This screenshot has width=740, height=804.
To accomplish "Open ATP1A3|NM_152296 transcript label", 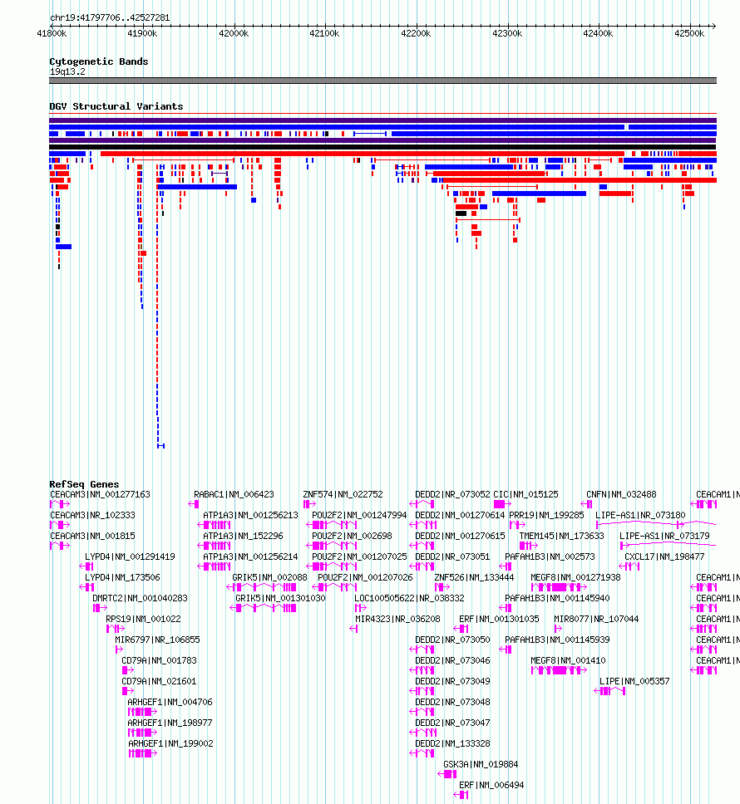I will (243, 536).
